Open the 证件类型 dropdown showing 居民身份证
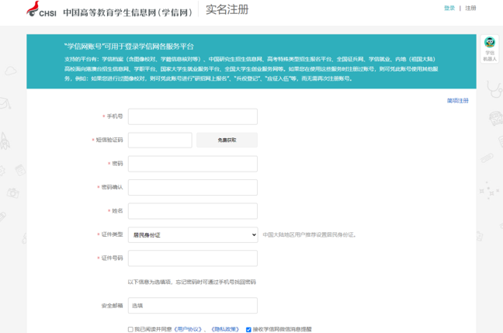Image resolution: width=503 pixels, height=333 pixels. click(193, 235)
